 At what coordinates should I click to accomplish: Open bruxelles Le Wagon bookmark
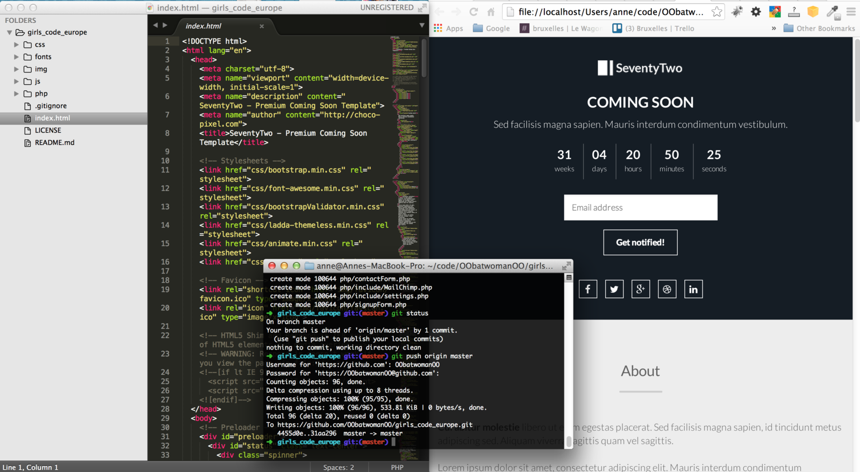click(561, 28)
